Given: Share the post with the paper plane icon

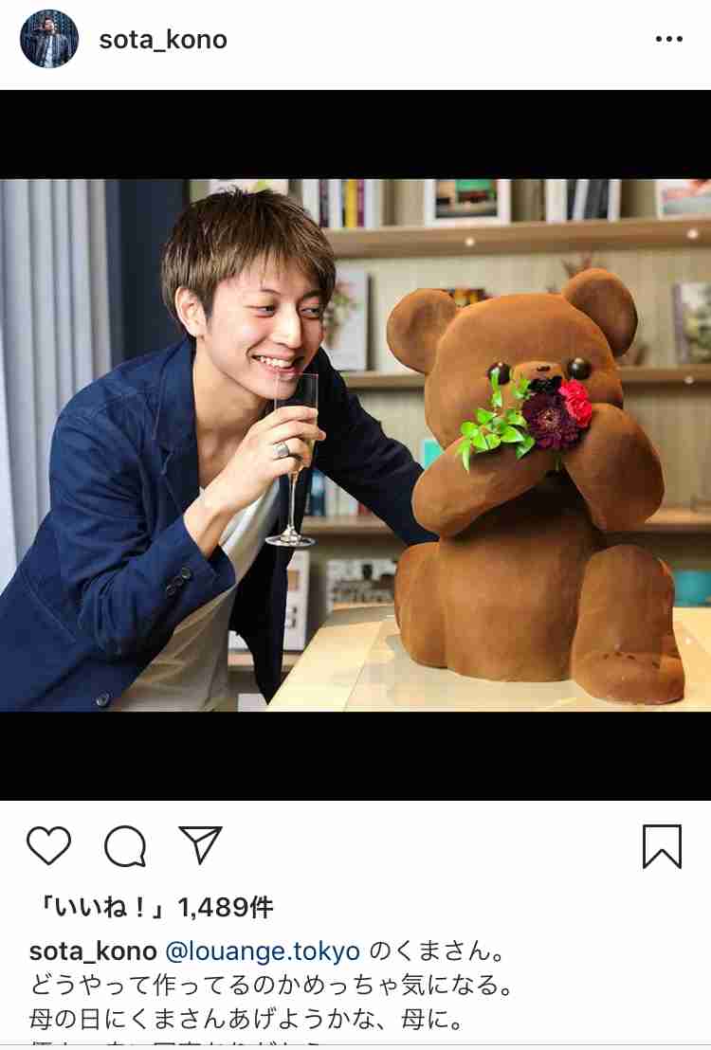Looking at the screenshot, I should [x=200, y=844].
